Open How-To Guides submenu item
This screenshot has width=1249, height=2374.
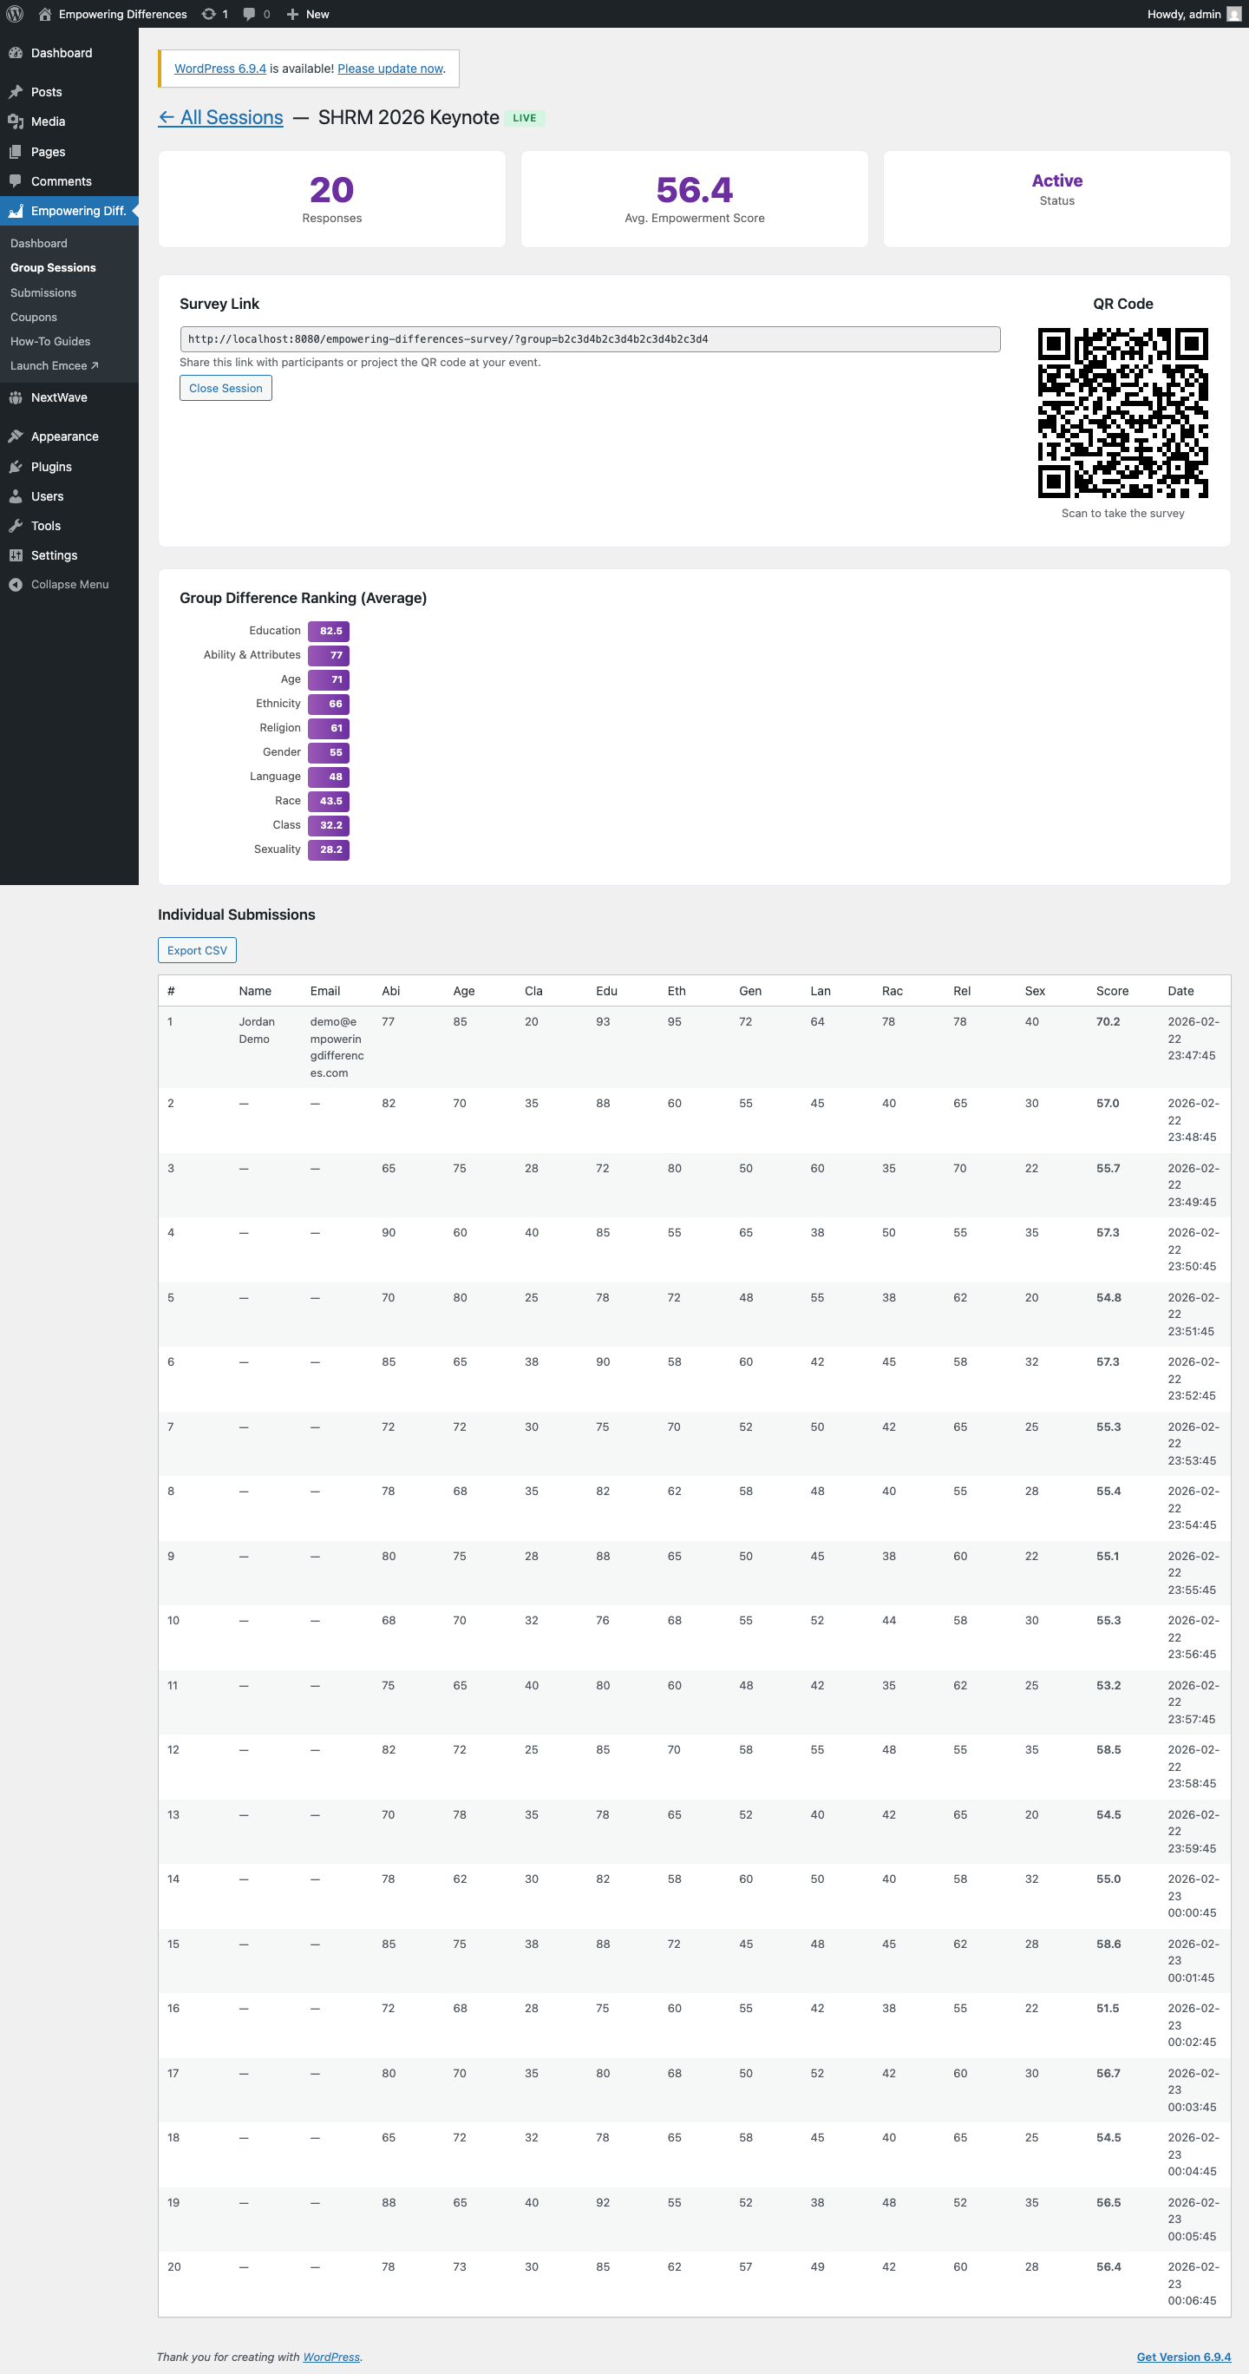click(x=49, y=342)
